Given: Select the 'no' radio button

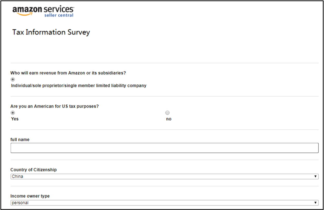Looking at the screenshot, I should [x=167, y=113].
